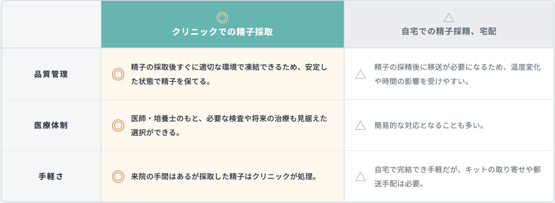Click the orange double-circle icon in the 品質管理 row
Screen dimensions: 555x203
[x=118, y=75]
